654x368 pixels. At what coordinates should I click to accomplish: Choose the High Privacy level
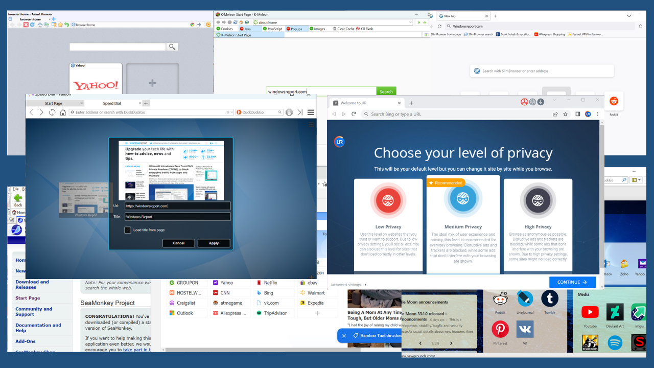(x=538, y=225)
